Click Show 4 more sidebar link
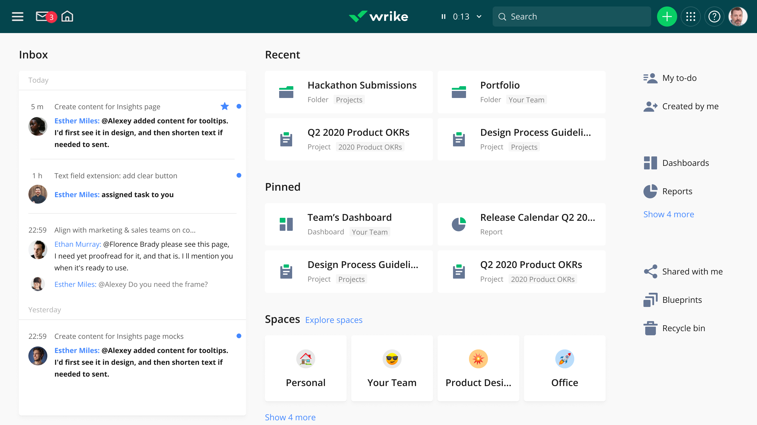This screenshot has width=757, height=425. click(x=669, y=214)
